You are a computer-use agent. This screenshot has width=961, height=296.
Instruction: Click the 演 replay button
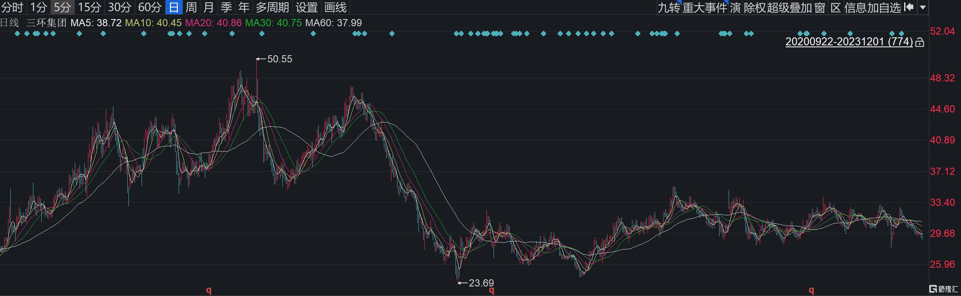click(735, 7)
